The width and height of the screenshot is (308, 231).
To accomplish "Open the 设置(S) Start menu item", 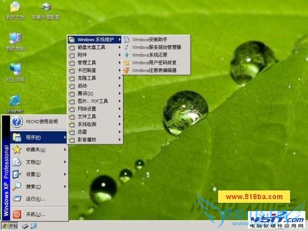I will (39, 174).
